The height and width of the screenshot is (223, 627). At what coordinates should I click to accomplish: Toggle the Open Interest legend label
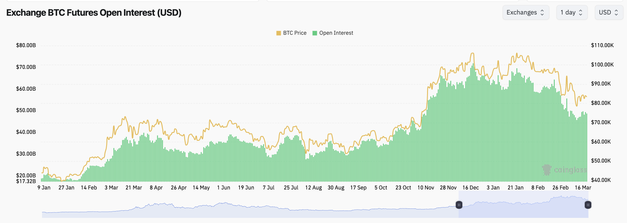[336, 33]
